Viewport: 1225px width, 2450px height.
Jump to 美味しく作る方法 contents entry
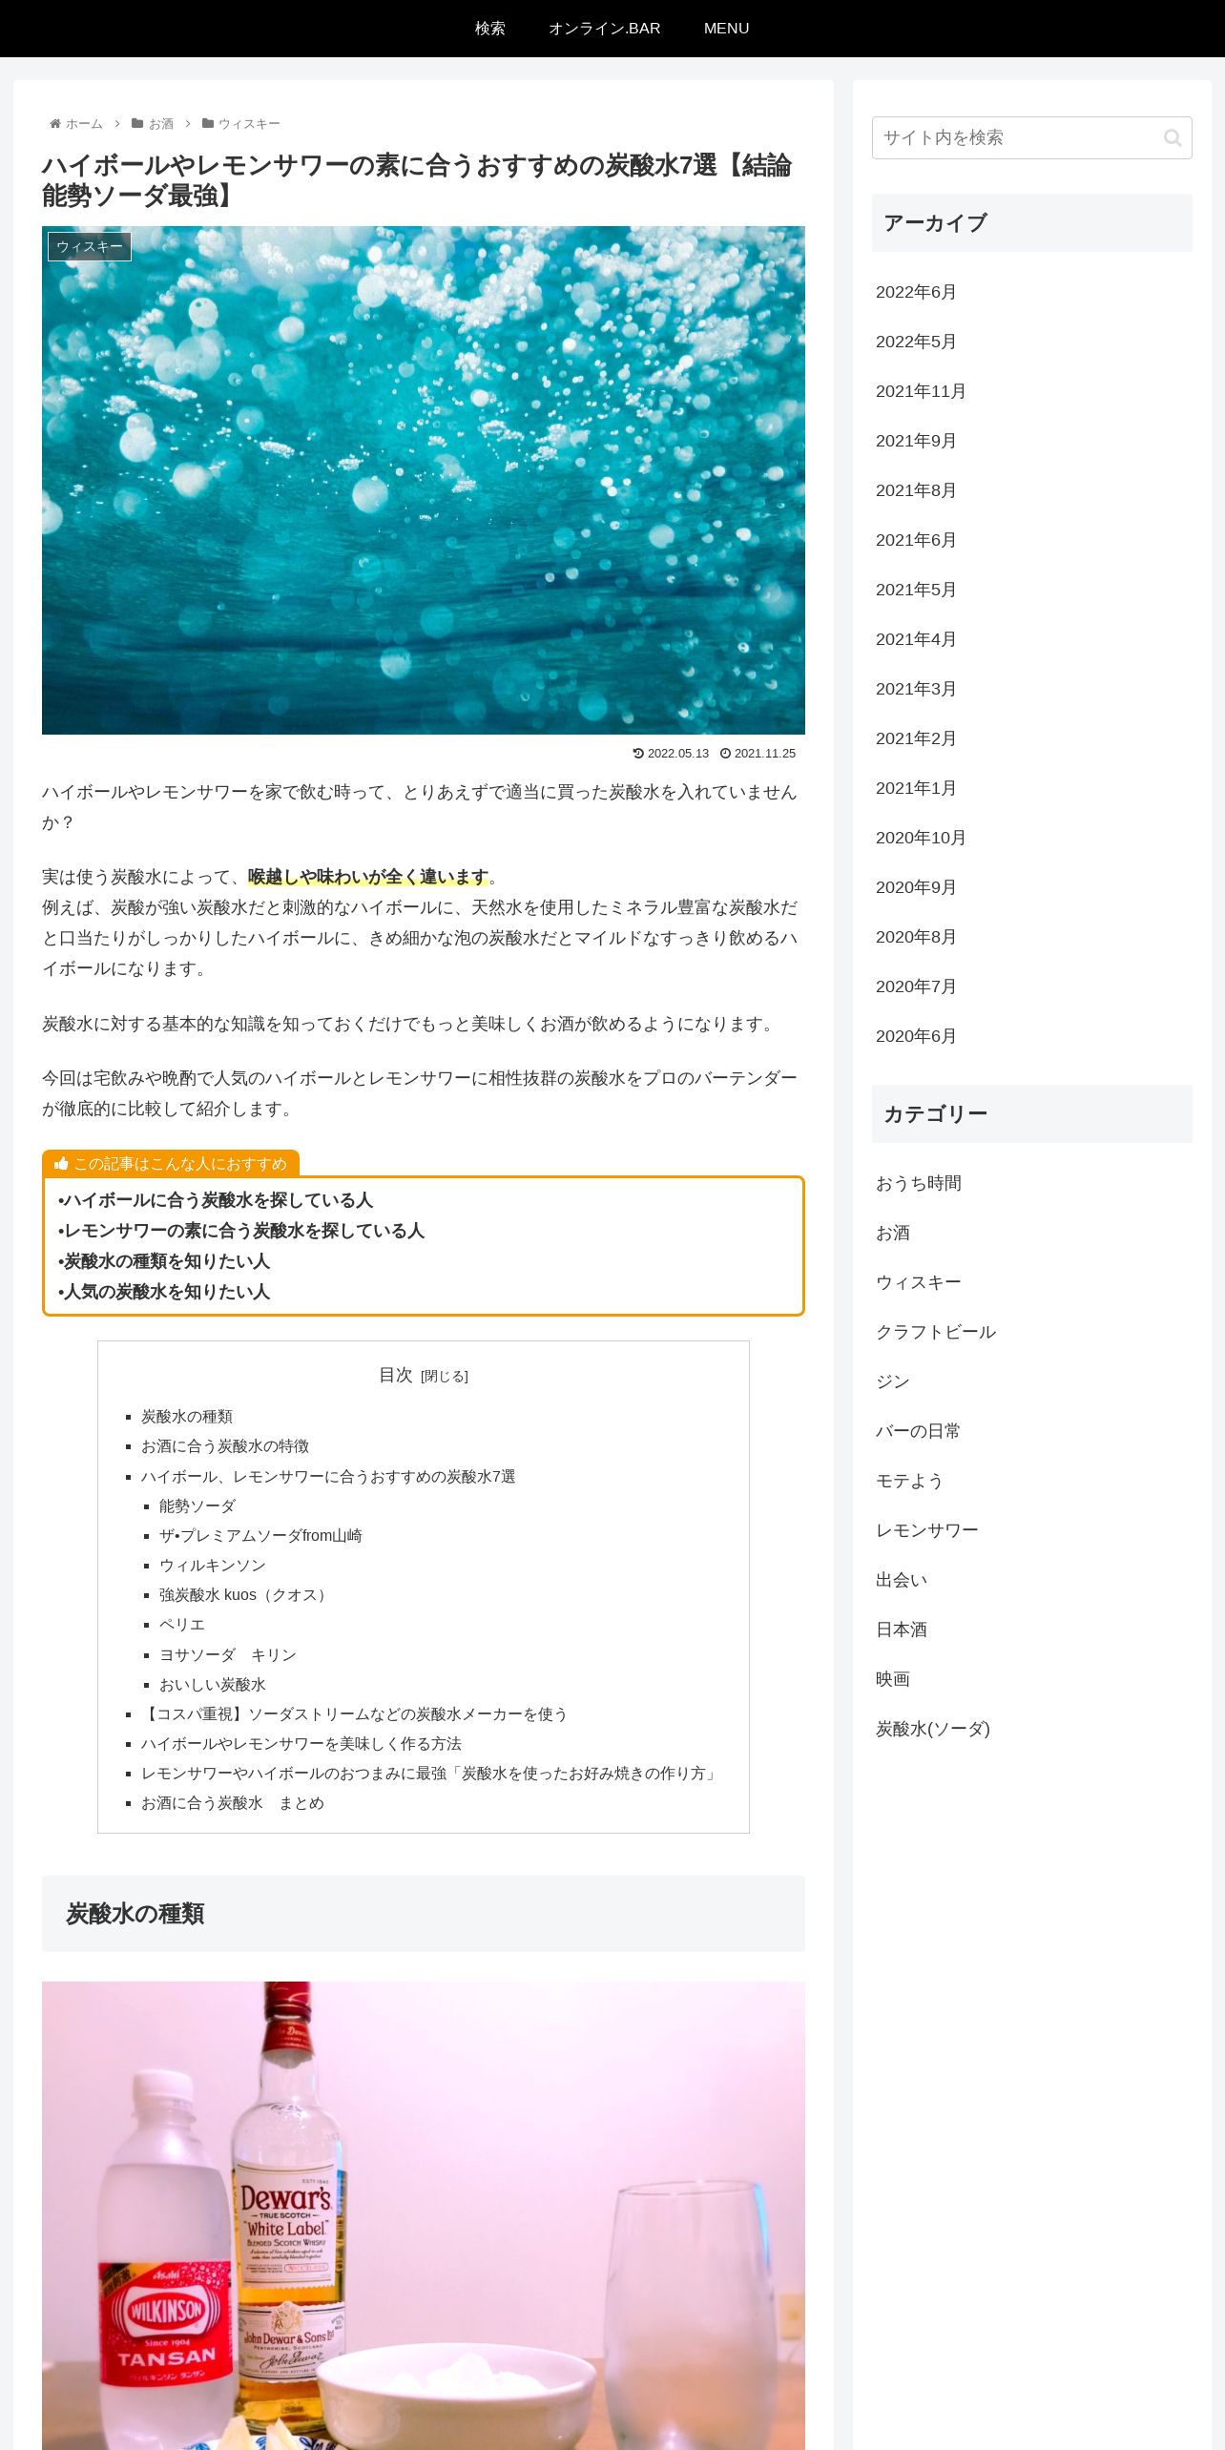[301, 1744]
